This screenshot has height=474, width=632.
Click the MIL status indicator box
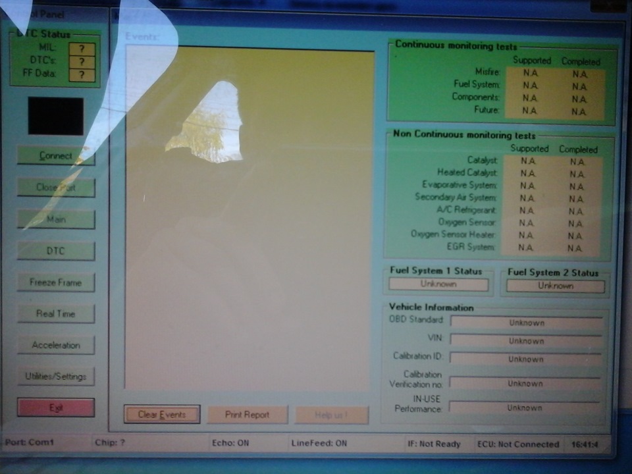[82, 49]
